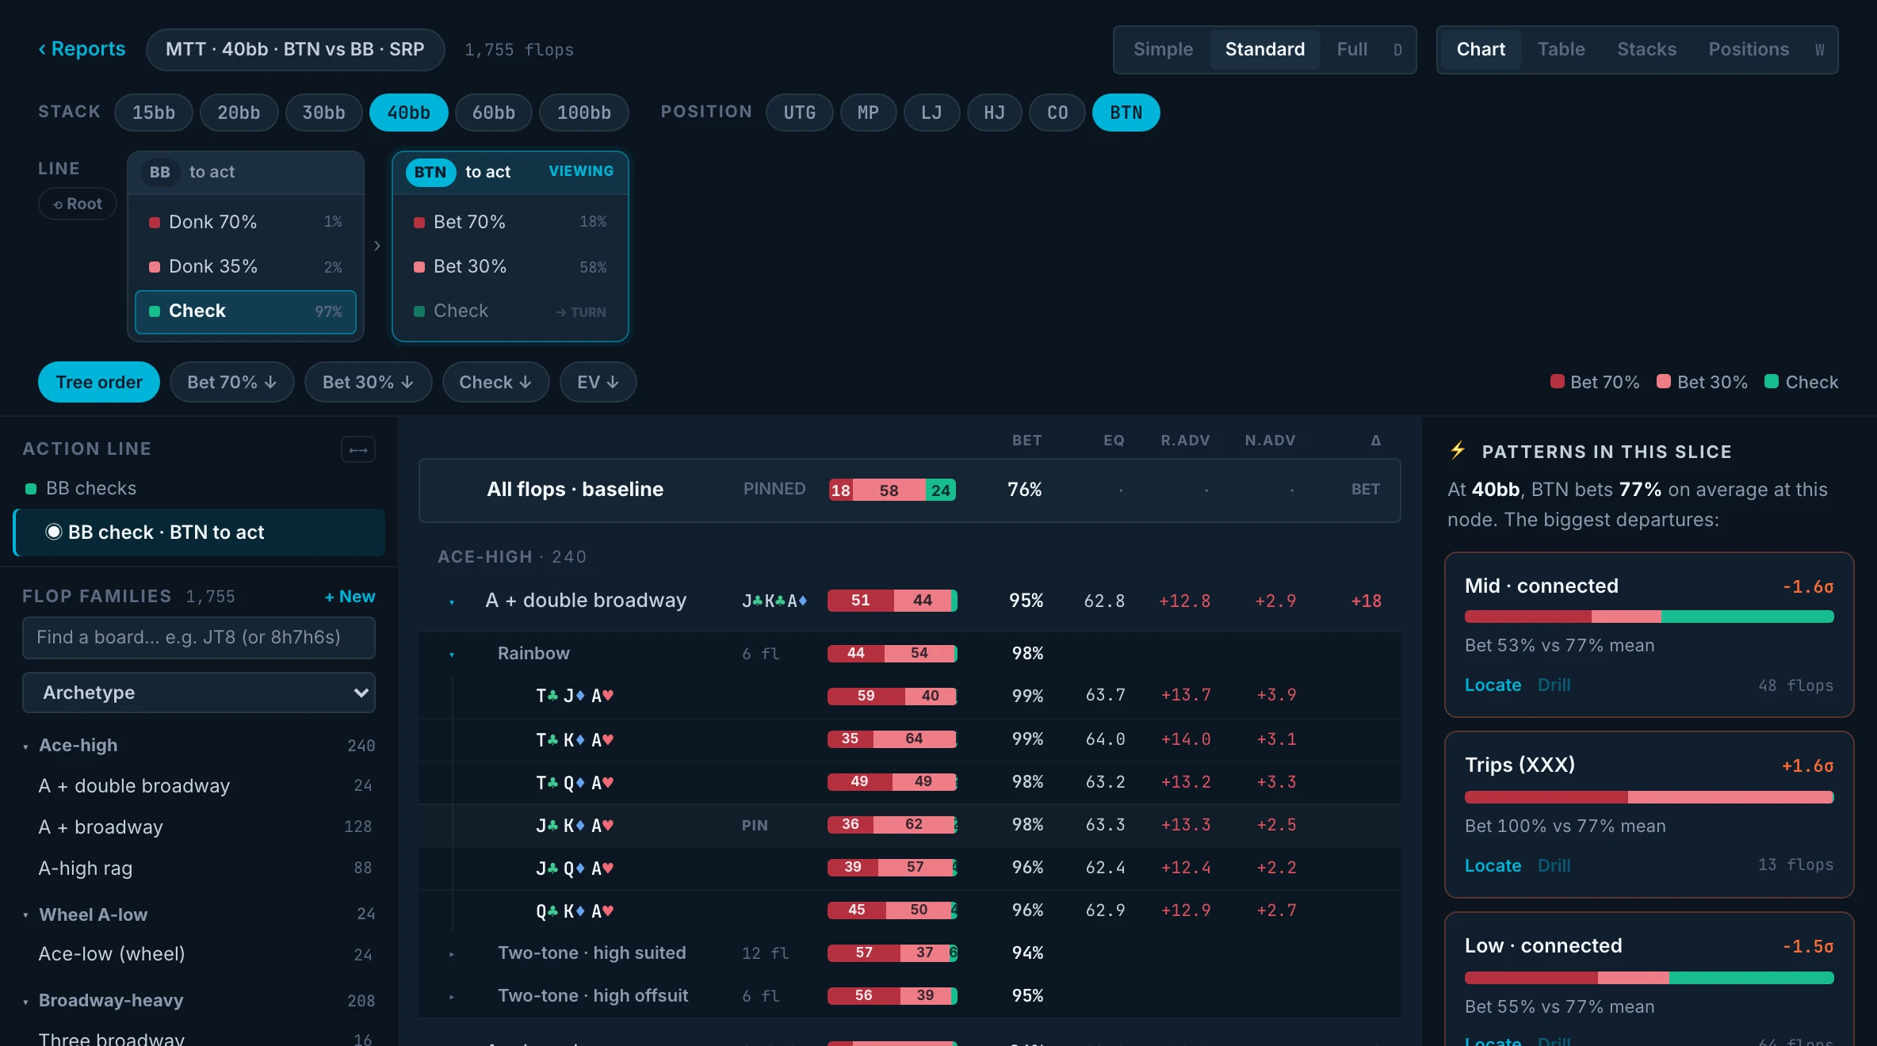Click the lightning Patterns icon
The height and width of the screenshot is (1046, 1877).
[1458, 451]
